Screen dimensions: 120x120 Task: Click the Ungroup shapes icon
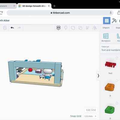click(x=80, y=28)
